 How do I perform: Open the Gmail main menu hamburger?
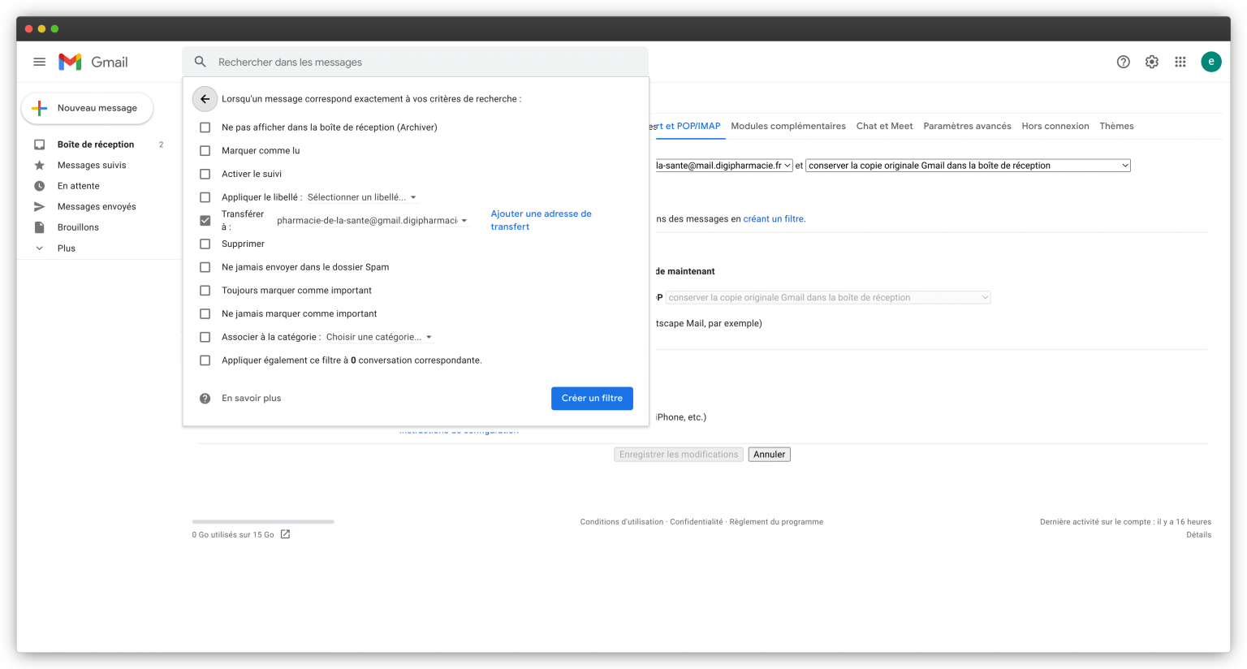coord(39,62)
